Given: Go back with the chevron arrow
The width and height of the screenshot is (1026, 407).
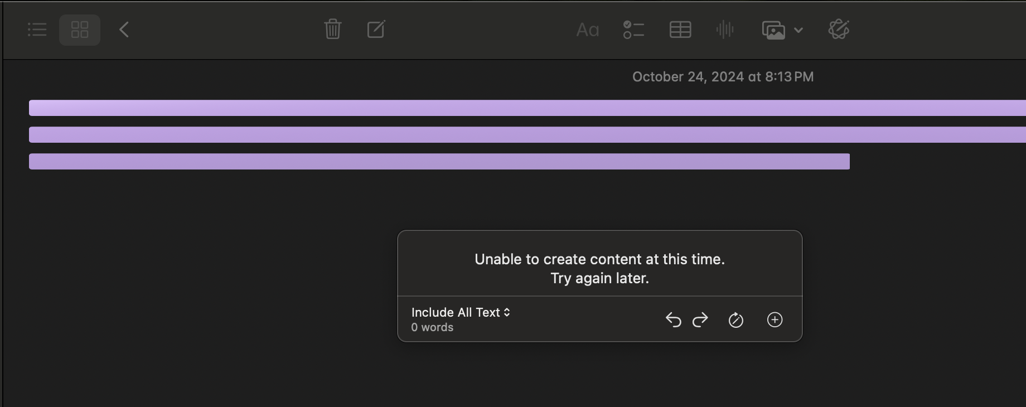Looking at the screenshot, I should pyautogui.click(x=124, y=30).
